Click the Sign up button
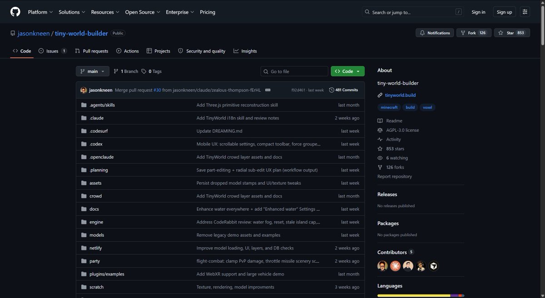The image size is (545, 298). point(504,12)
